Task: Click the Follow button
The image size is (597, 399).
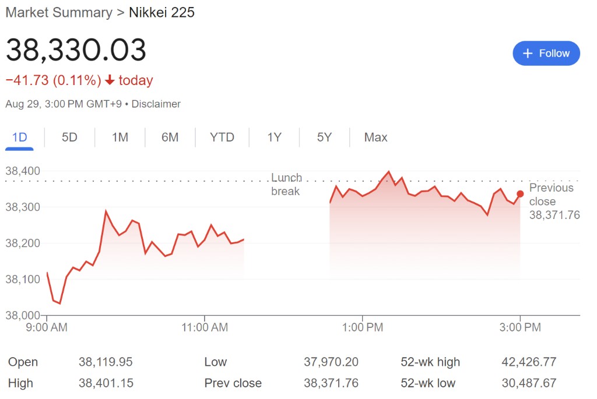Action: click(x=546, y=54)
